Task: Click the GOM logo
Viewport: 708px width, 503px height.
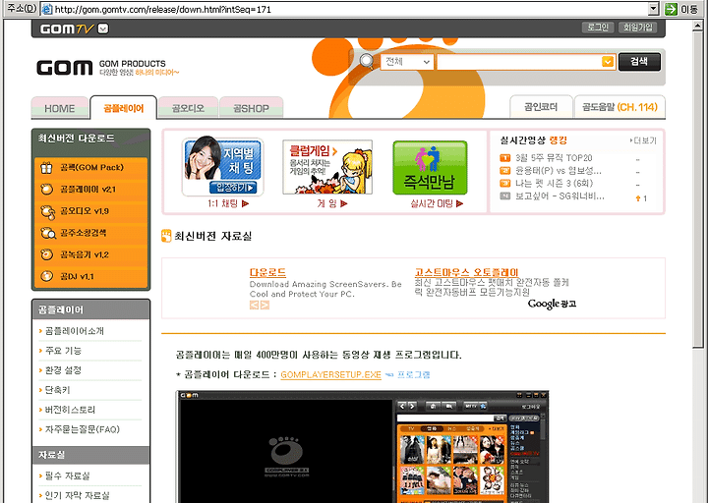Action: pos(65,68)
